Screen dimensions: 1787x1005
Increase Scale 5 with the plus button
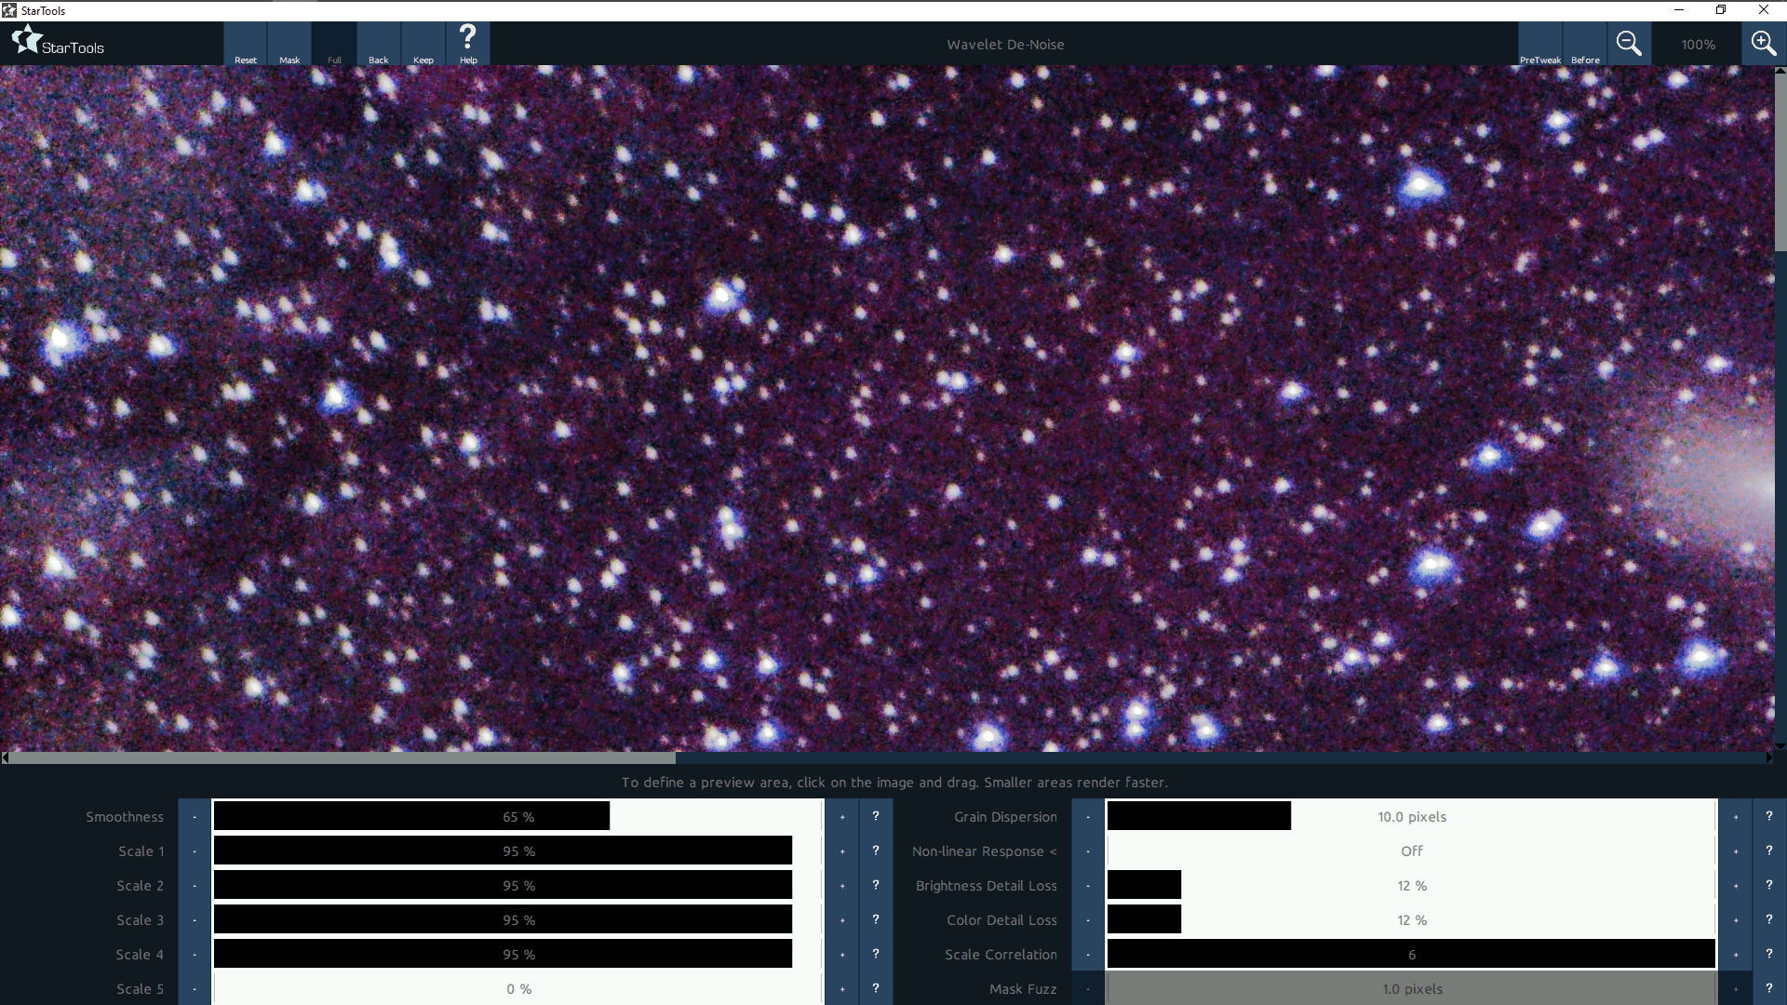842,989
